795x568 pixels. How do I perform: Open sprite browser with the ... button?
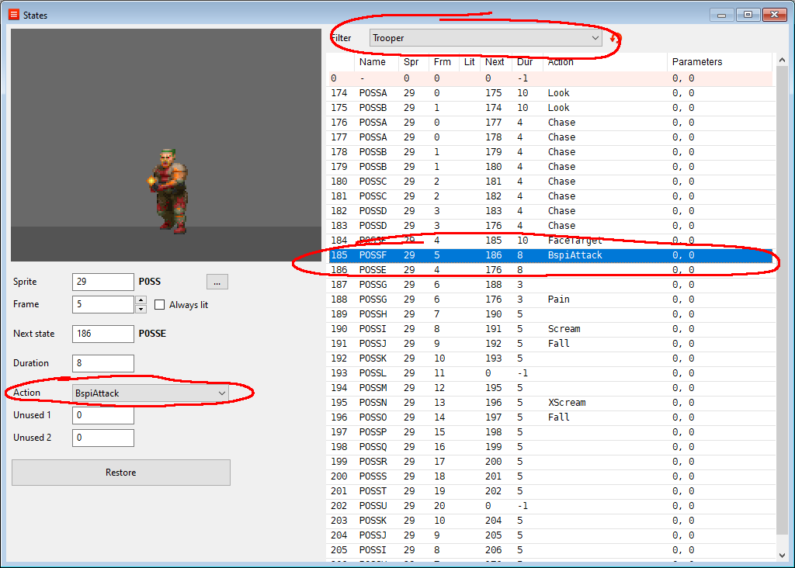click(x=217, y=282)
